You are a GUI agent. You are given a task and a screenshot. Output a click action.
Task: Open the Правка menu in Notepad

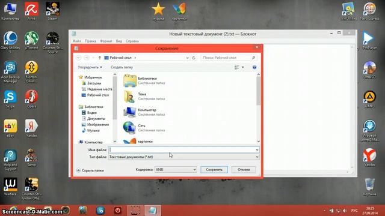point(90,41)
